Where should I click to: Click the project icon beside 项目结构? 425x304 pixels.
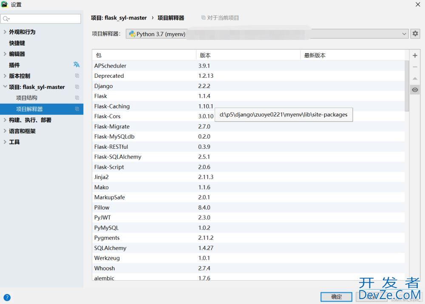[77, 98]
